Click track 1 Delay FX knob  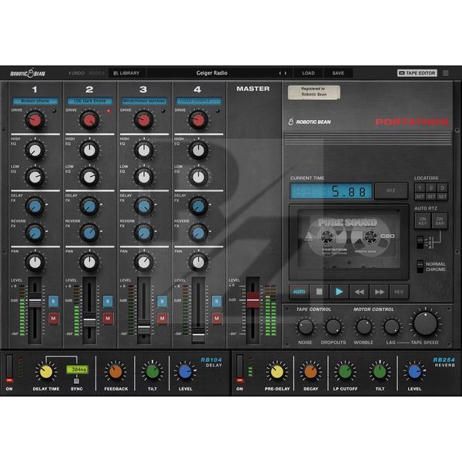35,207
